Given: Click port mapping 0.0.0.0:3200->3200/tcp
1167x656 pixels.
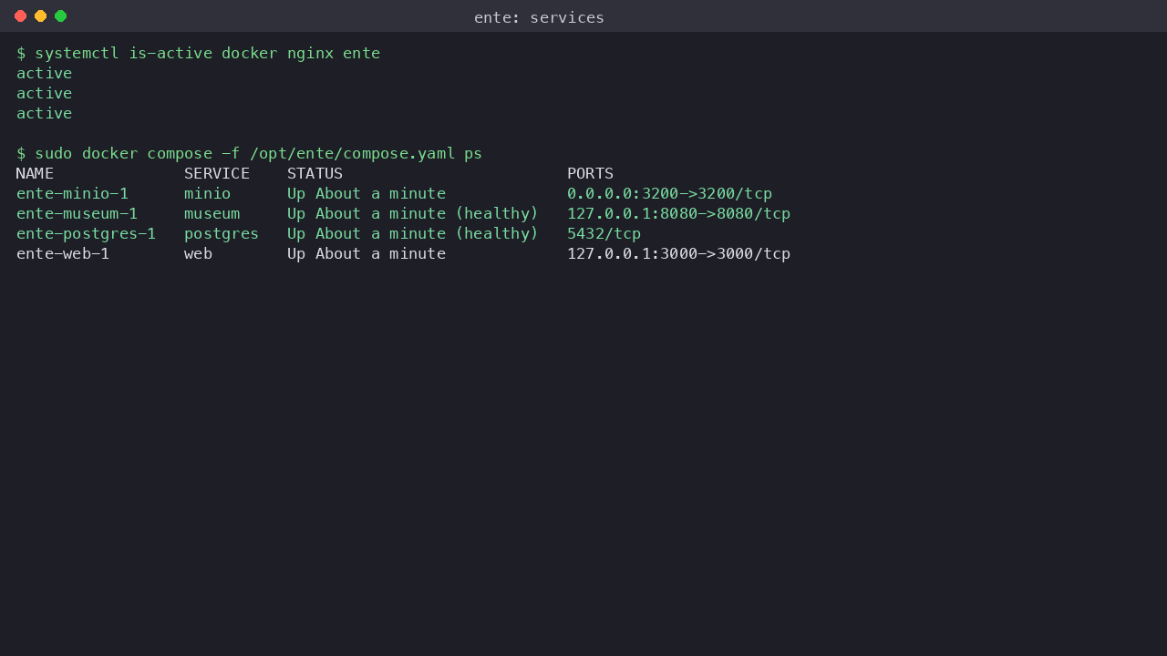Looking at the screenshot, I should [x=669, y=193].
